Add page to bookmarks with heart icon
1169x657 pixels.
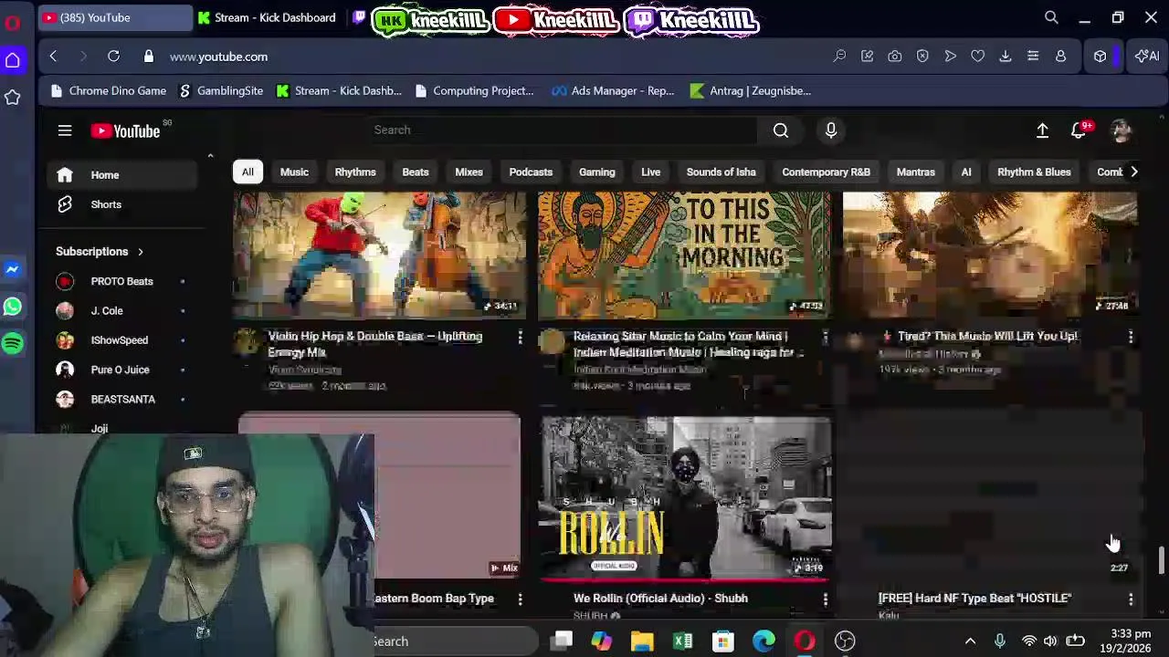point(977,57)
